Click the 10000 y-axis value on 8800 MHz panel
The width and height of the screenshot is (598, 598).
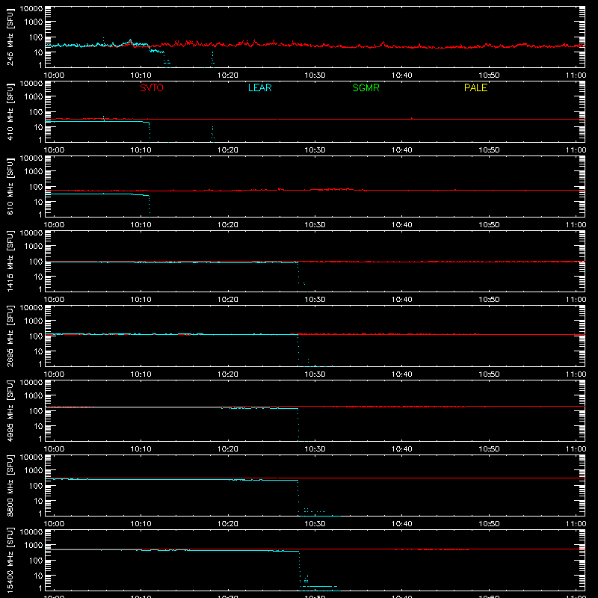click(31, 457)
